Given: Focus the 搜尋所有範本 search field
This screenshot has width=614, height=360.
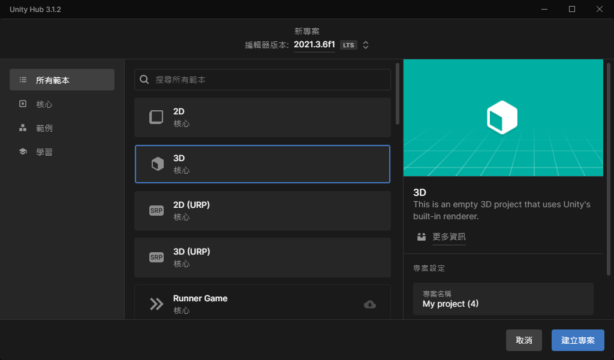Looking at the screenshot, I should (x=263, y=80).
